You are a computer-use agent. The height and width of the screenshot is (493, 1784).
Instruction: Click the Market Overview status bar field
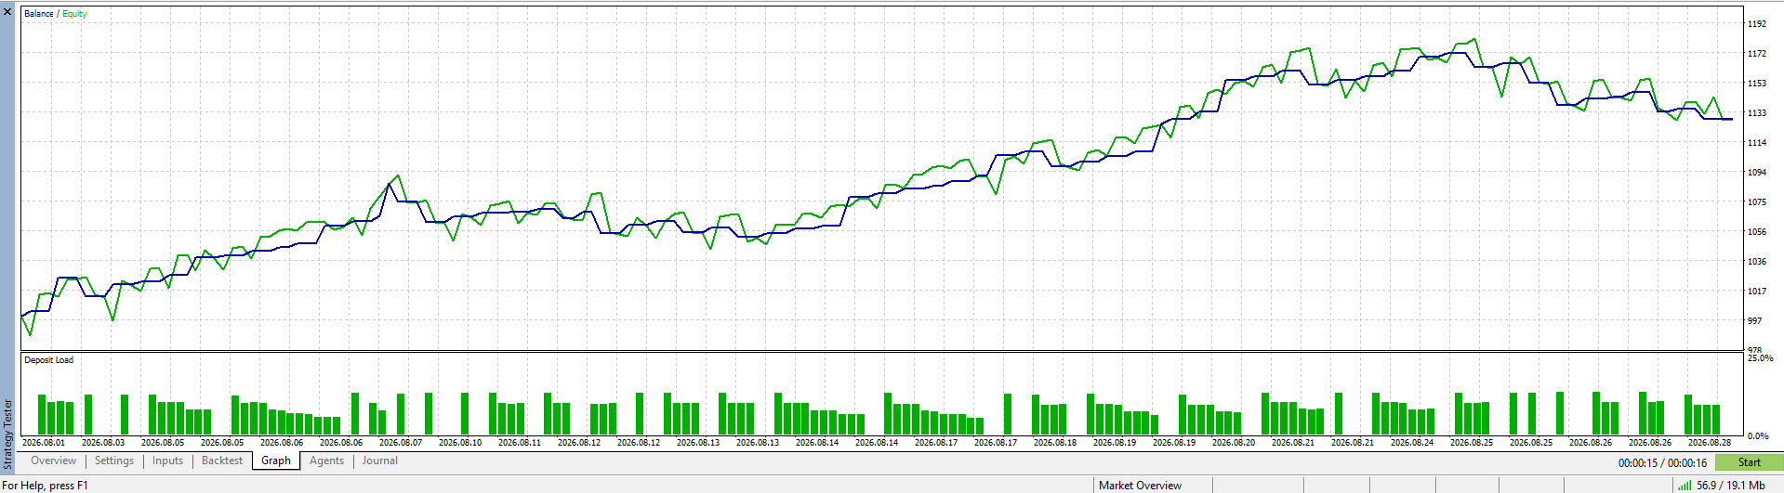coord(1140,485)
